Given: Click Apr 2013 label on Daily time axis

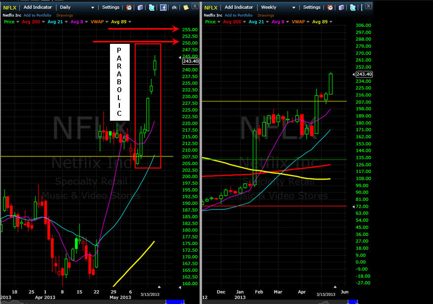Looking at the screenshot, I should coord(45,298).
